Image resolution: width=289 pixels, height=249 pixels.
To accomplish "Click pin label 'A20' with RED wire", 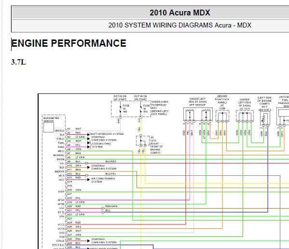I will (69, 206).
